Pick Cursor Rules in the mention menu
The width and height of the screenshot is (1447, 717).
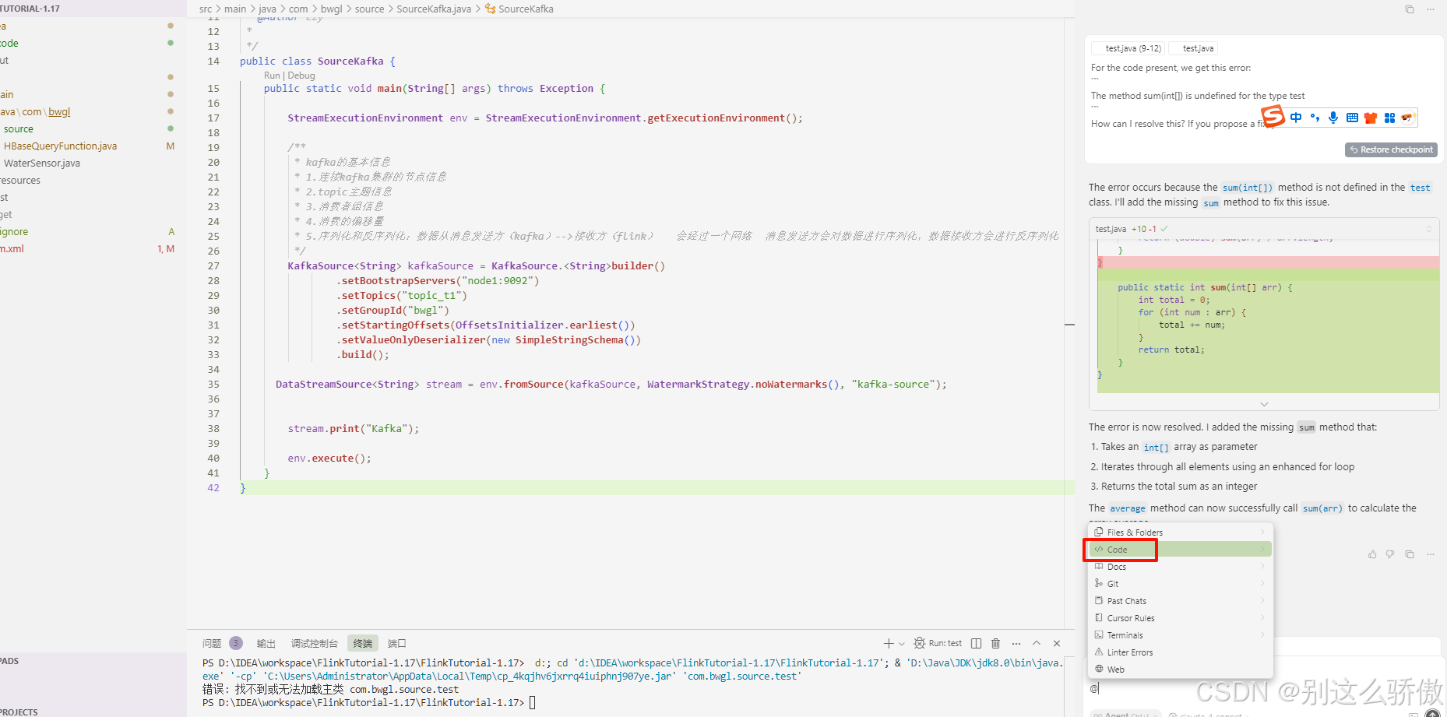(1180, 618)
